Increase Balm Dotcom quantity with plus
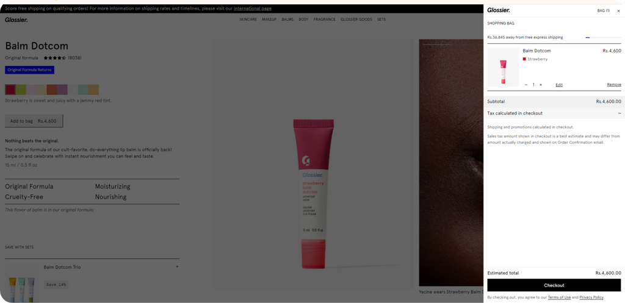625x303 pixels. [541, 85]
